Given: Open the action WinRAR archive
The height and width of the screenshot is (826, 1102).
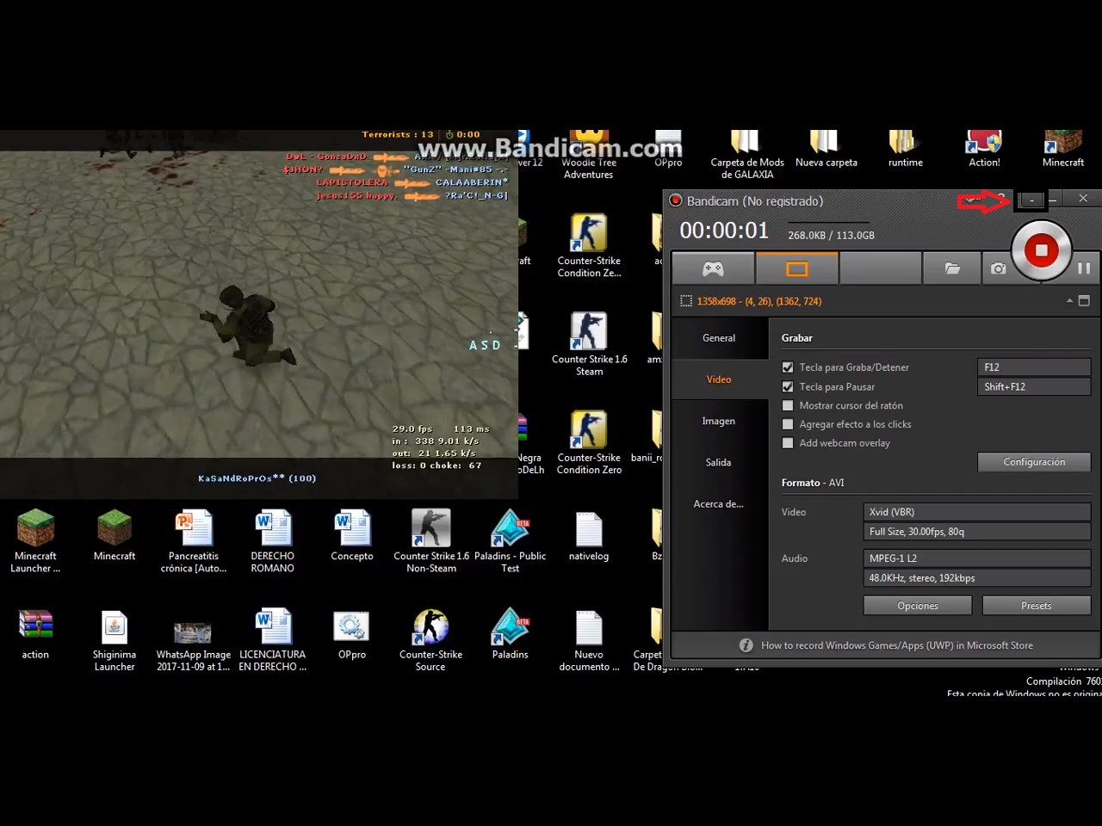Looking at the screenshot, I should [x=35, y=634].
